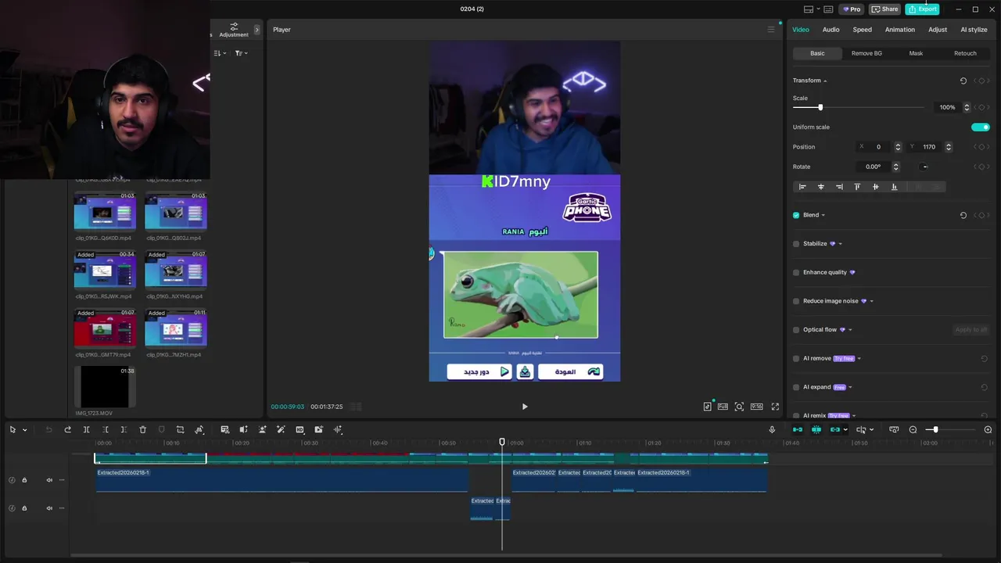Click the Export button
Viewport: 1001px width, 563px height.
(x=922, y=9)
